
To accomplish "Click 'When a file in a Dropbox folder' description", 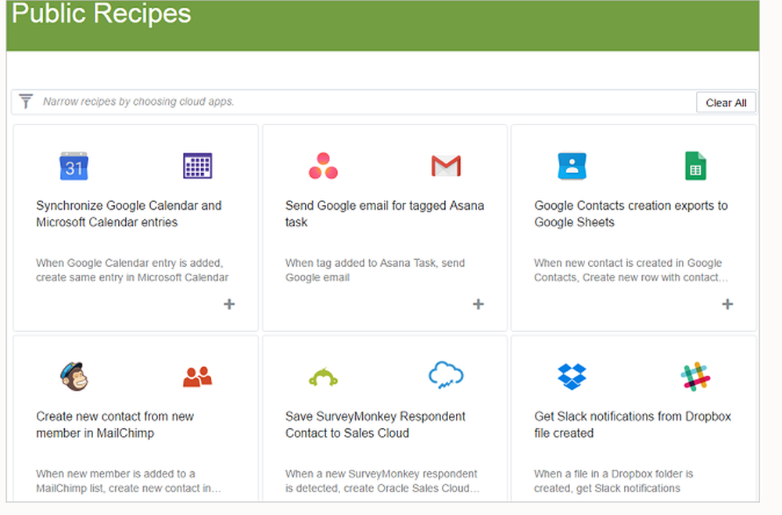I will [x=613, y=481].
